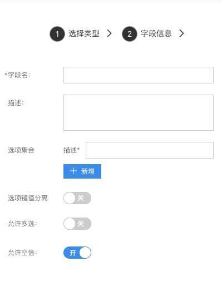Focus the 选项集合 描述 input box

(x=150, y=150)
